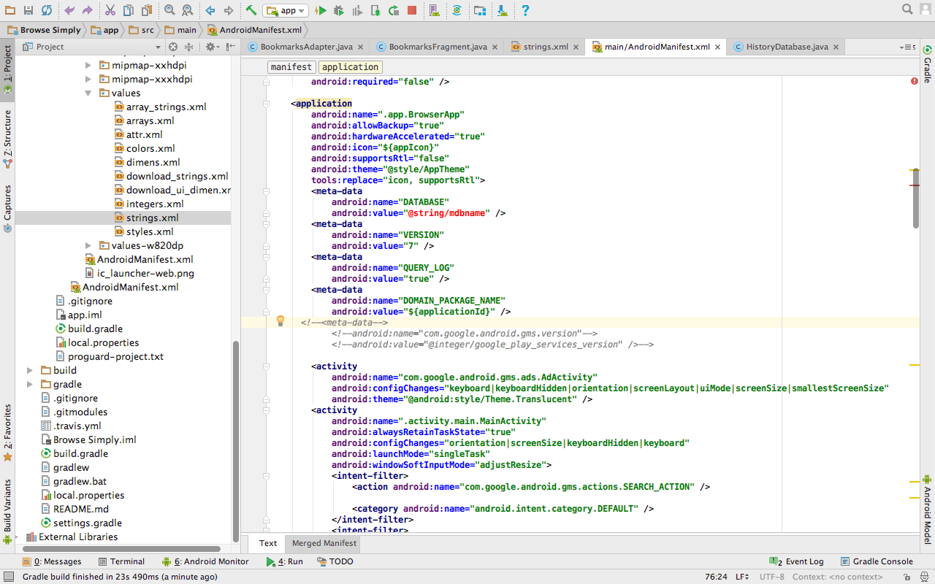Run the app with the green play icon
The image size is (935, 584).
coord(321,10)
